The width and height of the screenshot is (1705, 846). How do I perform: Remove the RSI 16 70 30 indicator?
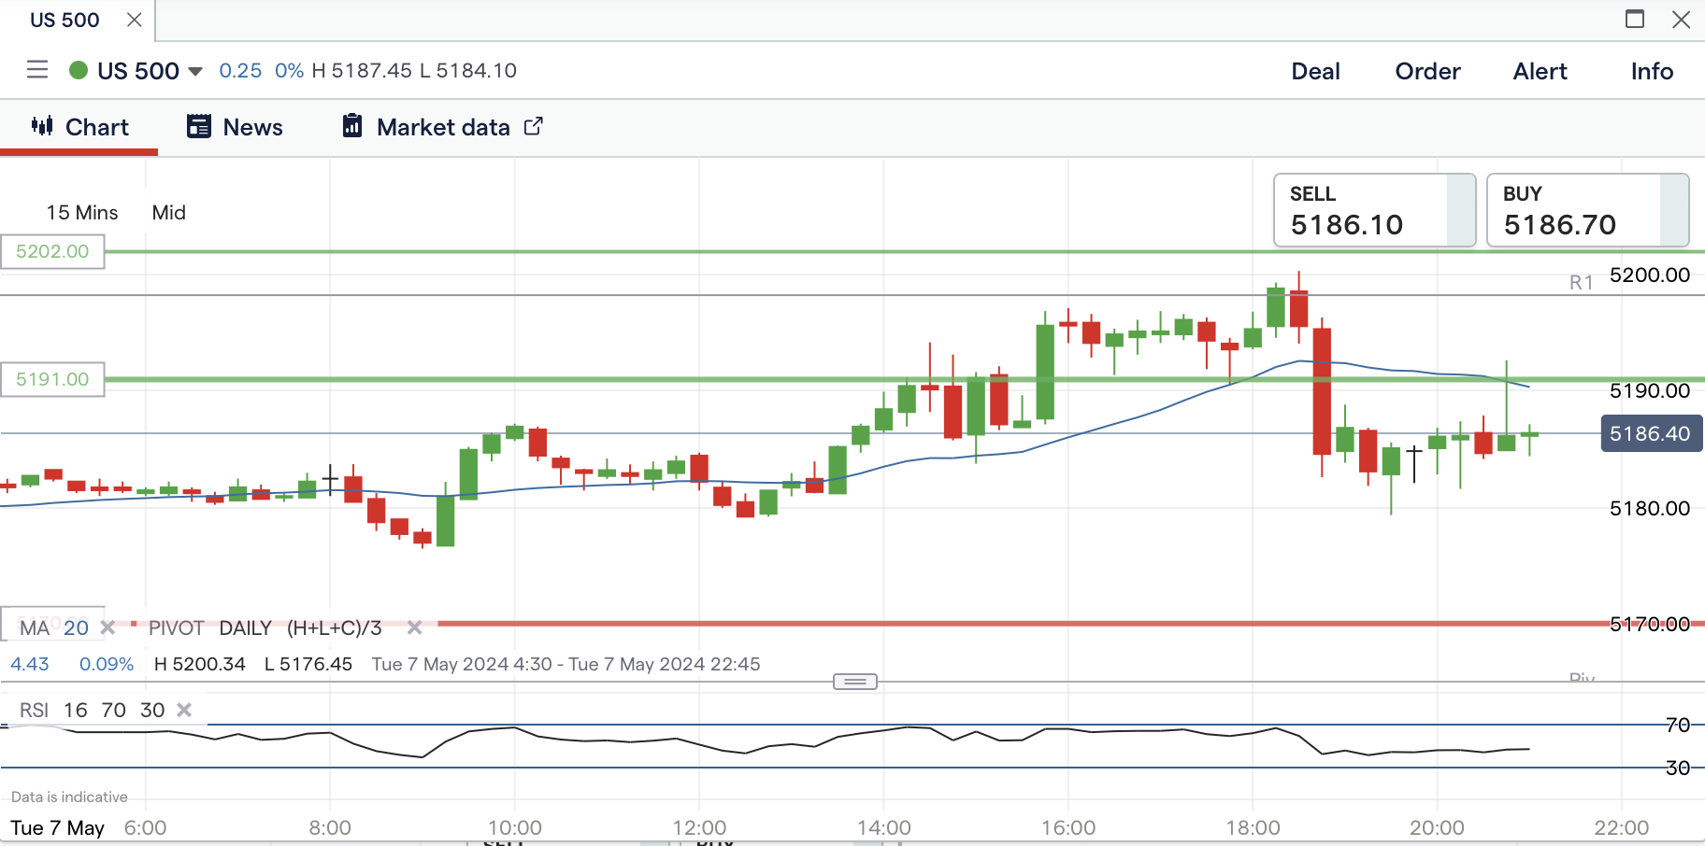pos(184,710)
